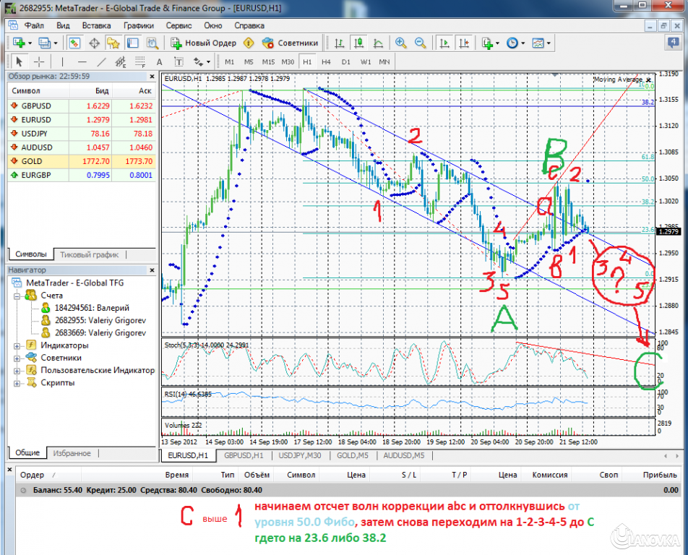The image size is (688, 555).
Task: Select GOLD row in market watch
Action: [x=32, y=161]
